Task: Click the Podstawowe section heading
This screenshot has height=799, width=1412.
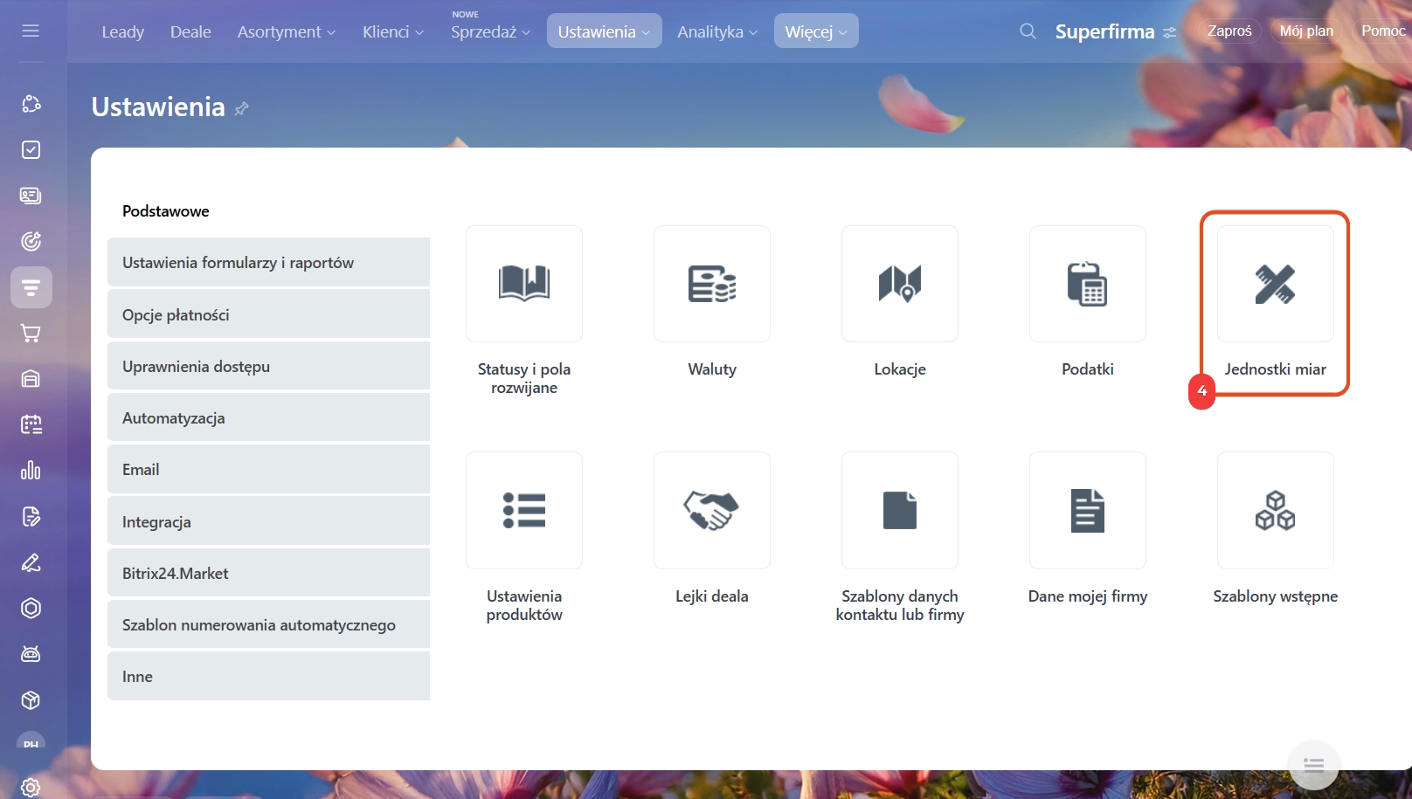Action: 166,211
